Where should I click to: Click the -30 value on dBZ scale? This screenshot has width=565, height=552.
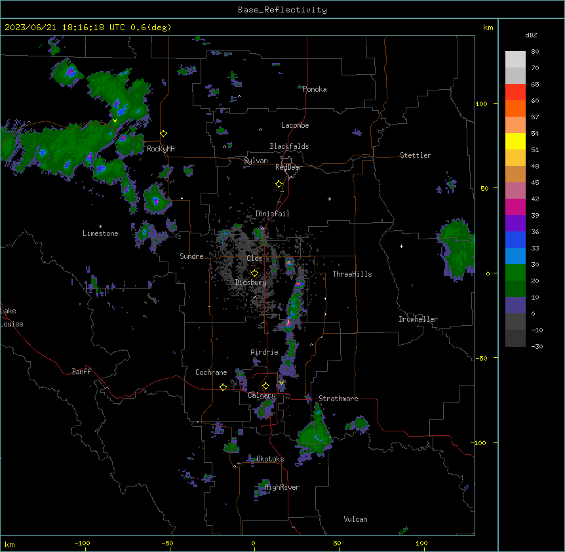point(537,346)
